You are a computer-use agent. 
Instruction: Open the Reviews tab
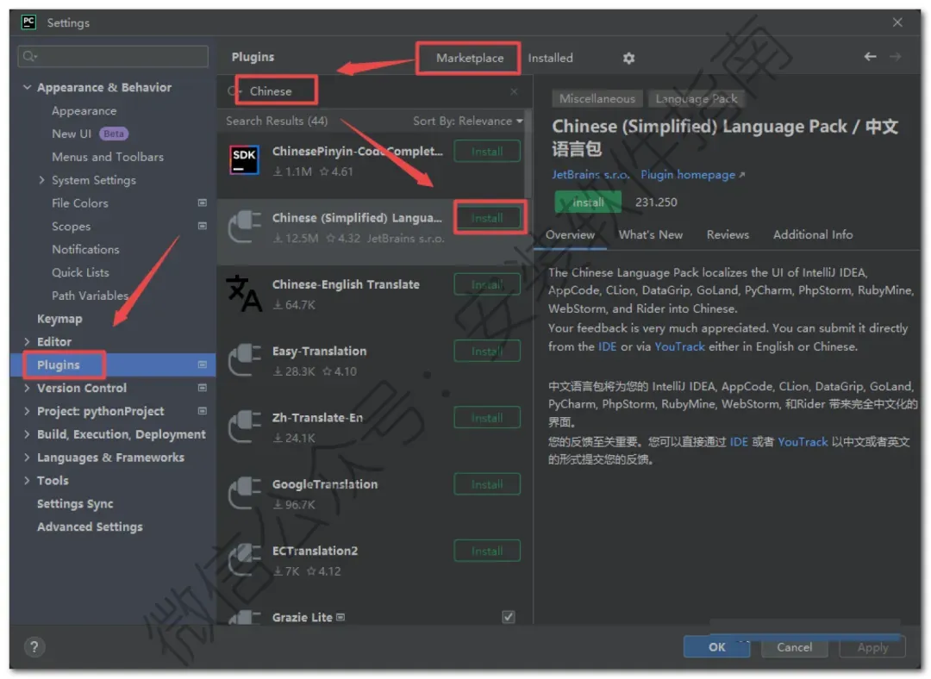click(728, 235)
